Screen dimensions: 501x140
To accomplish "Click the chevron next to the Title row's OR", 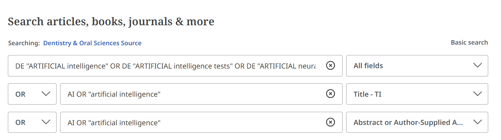I will [46, 94].
